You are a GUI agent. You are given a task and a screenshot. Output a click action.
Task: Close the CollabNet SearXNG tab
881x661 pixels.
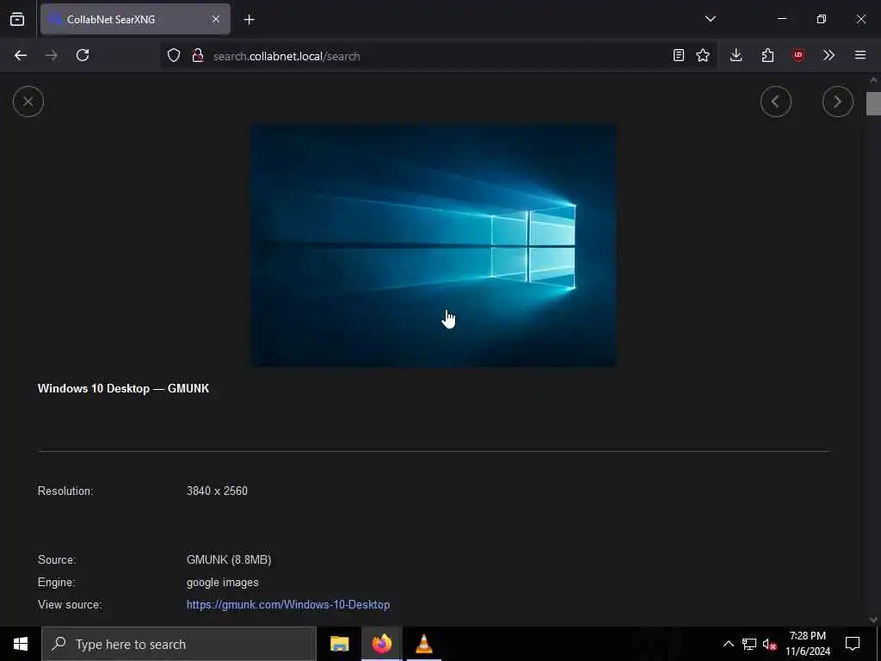216,19
